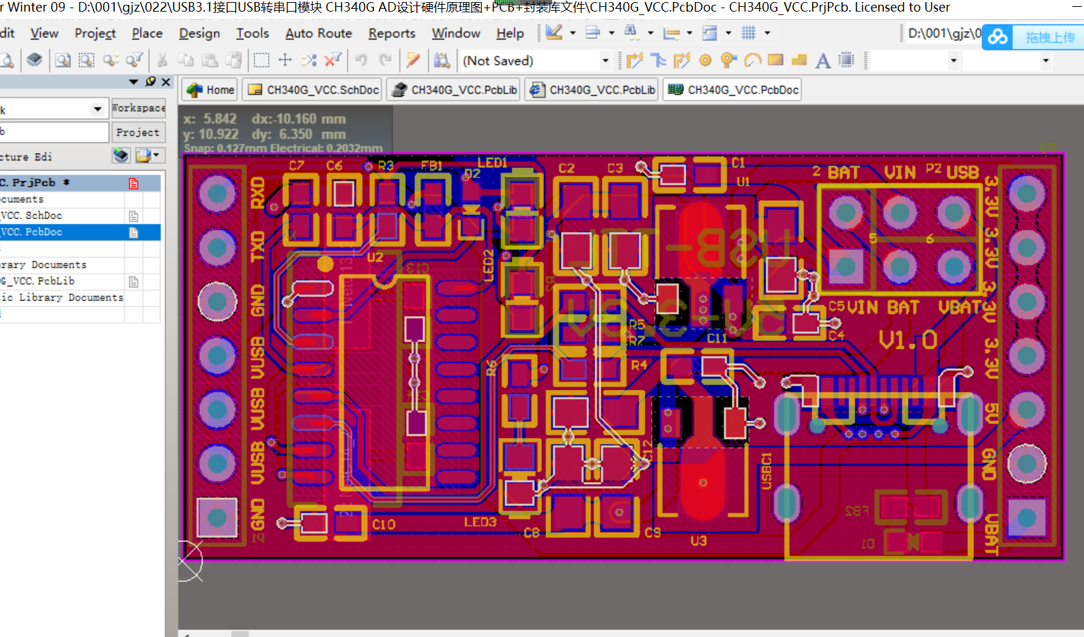Select the Place String text A tool

coord(823,60)
